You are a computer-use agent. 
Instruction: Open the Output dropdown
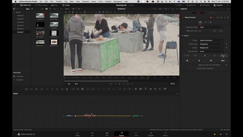[x=211, y=48]
